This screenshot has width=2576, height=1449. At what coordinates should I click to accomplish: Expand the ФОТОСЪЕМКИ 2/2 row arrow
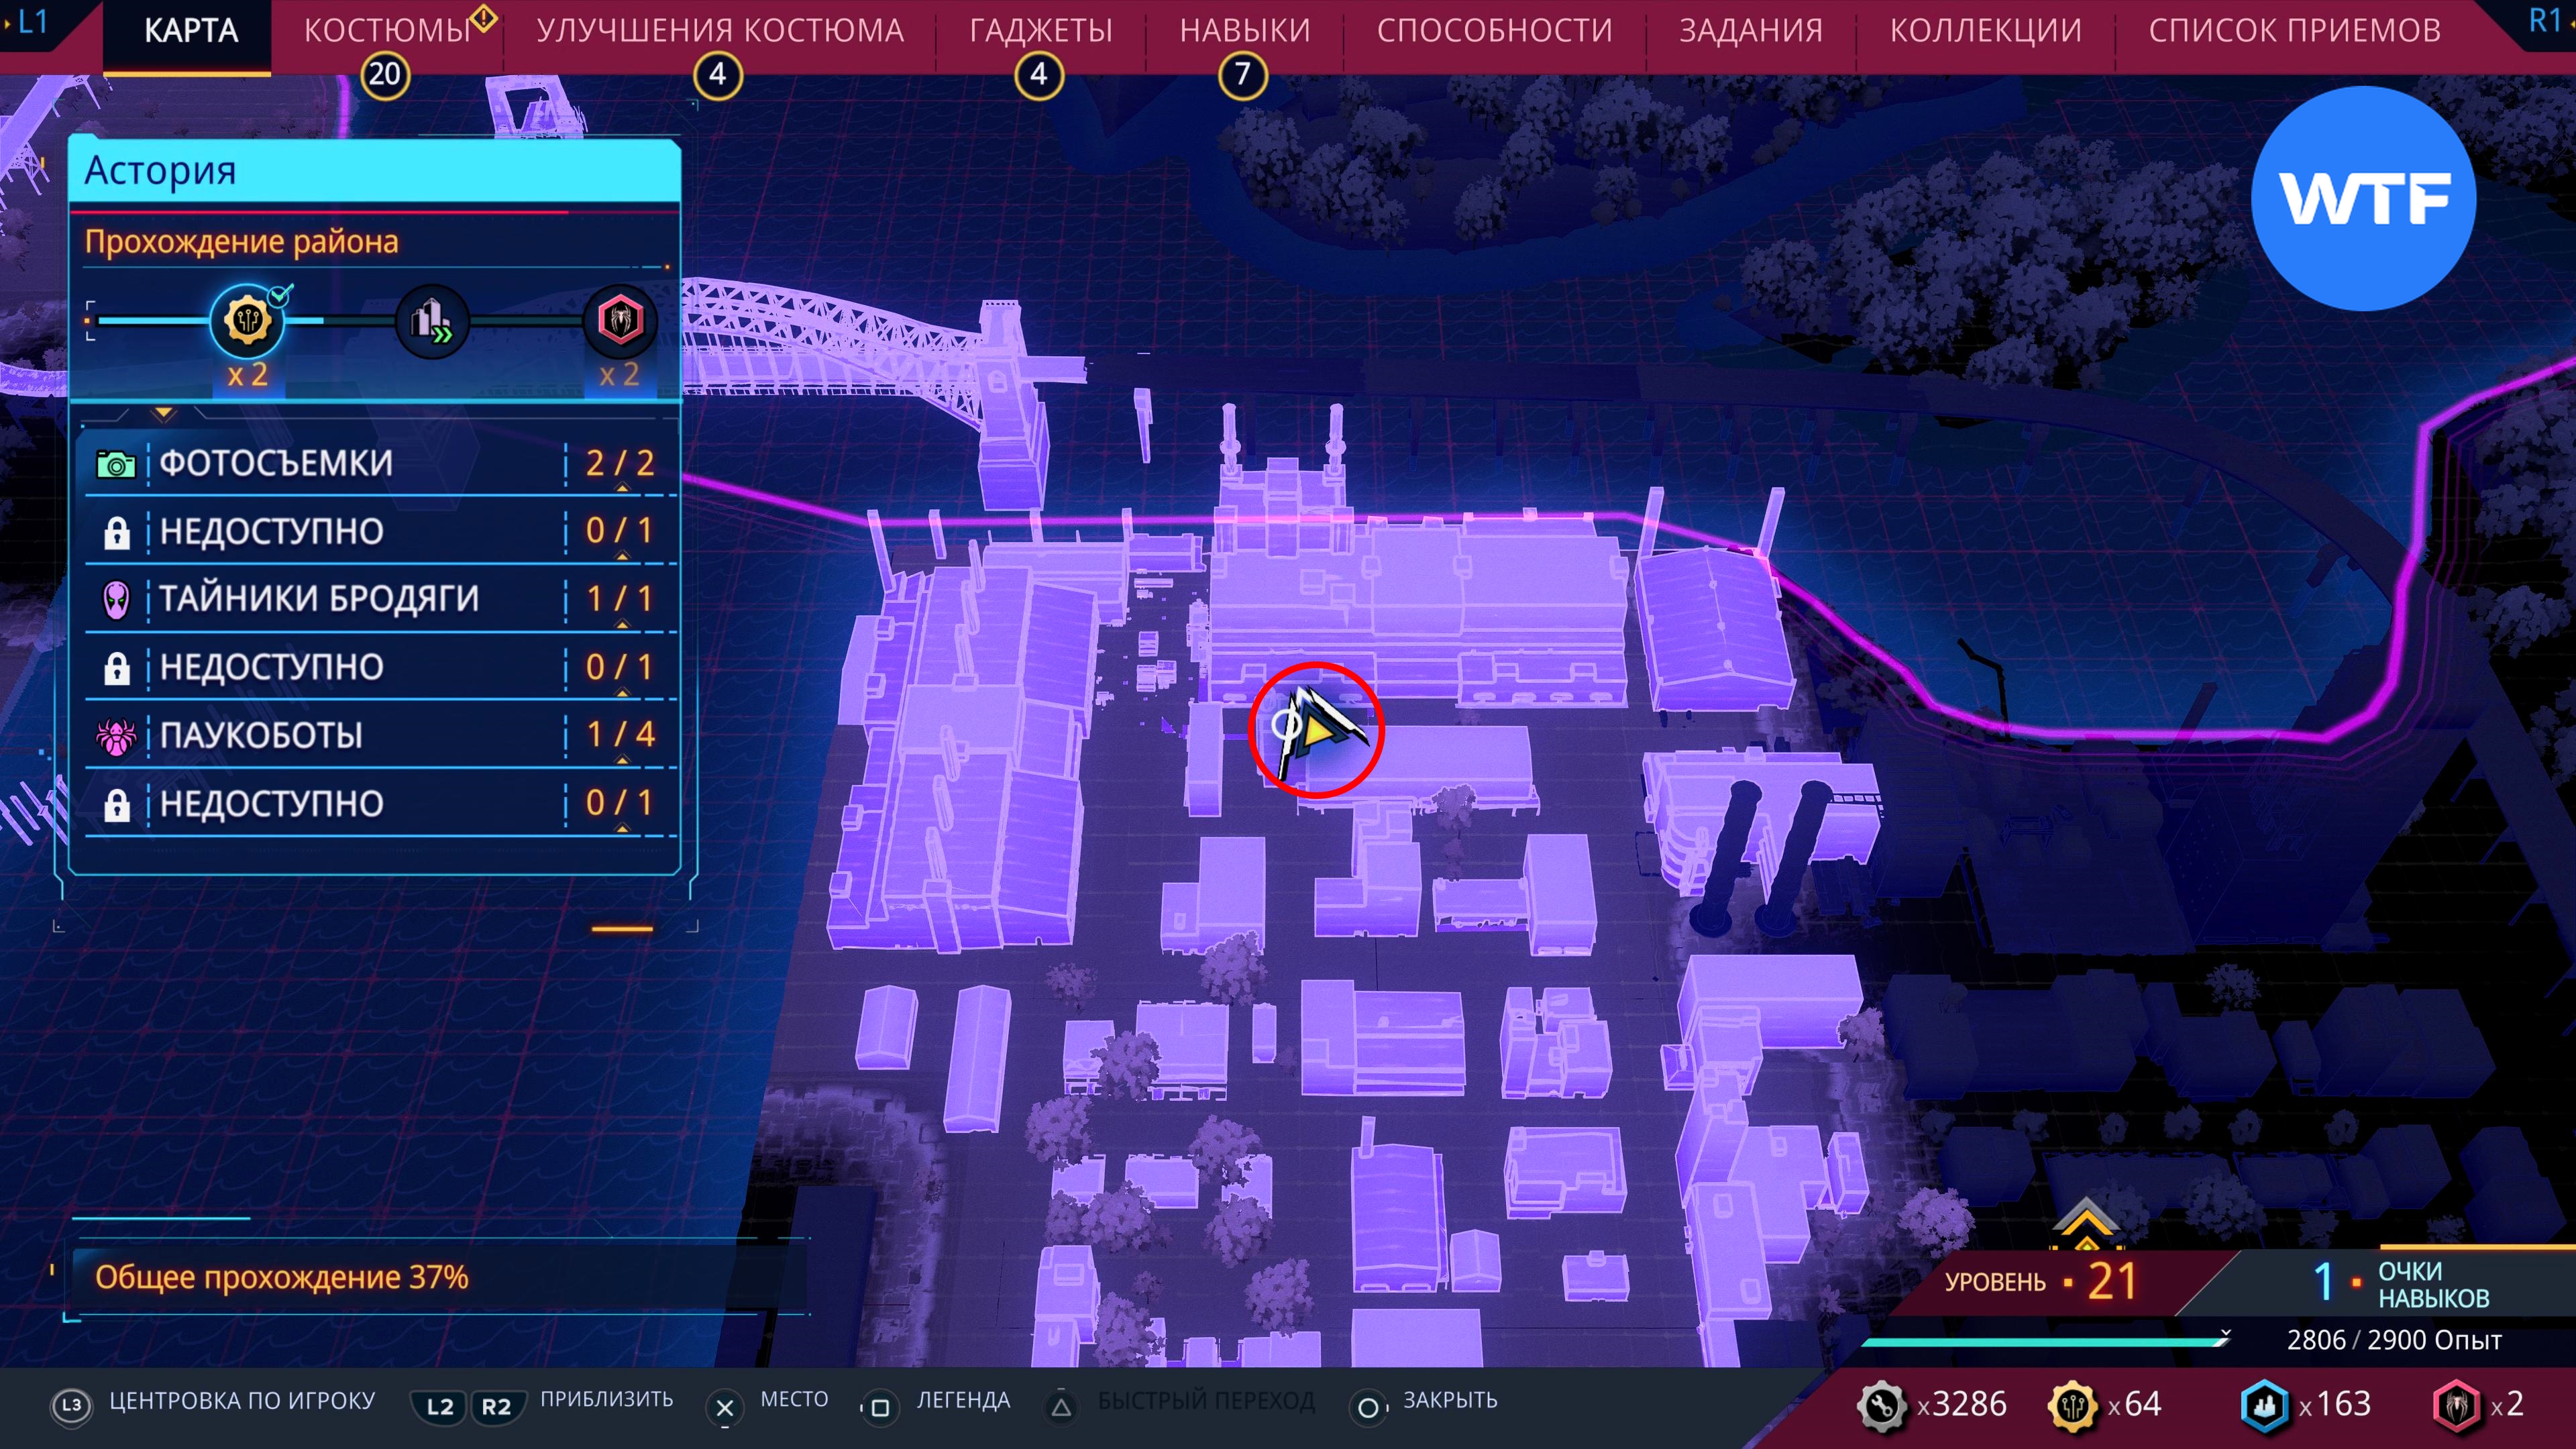(622, 488)
